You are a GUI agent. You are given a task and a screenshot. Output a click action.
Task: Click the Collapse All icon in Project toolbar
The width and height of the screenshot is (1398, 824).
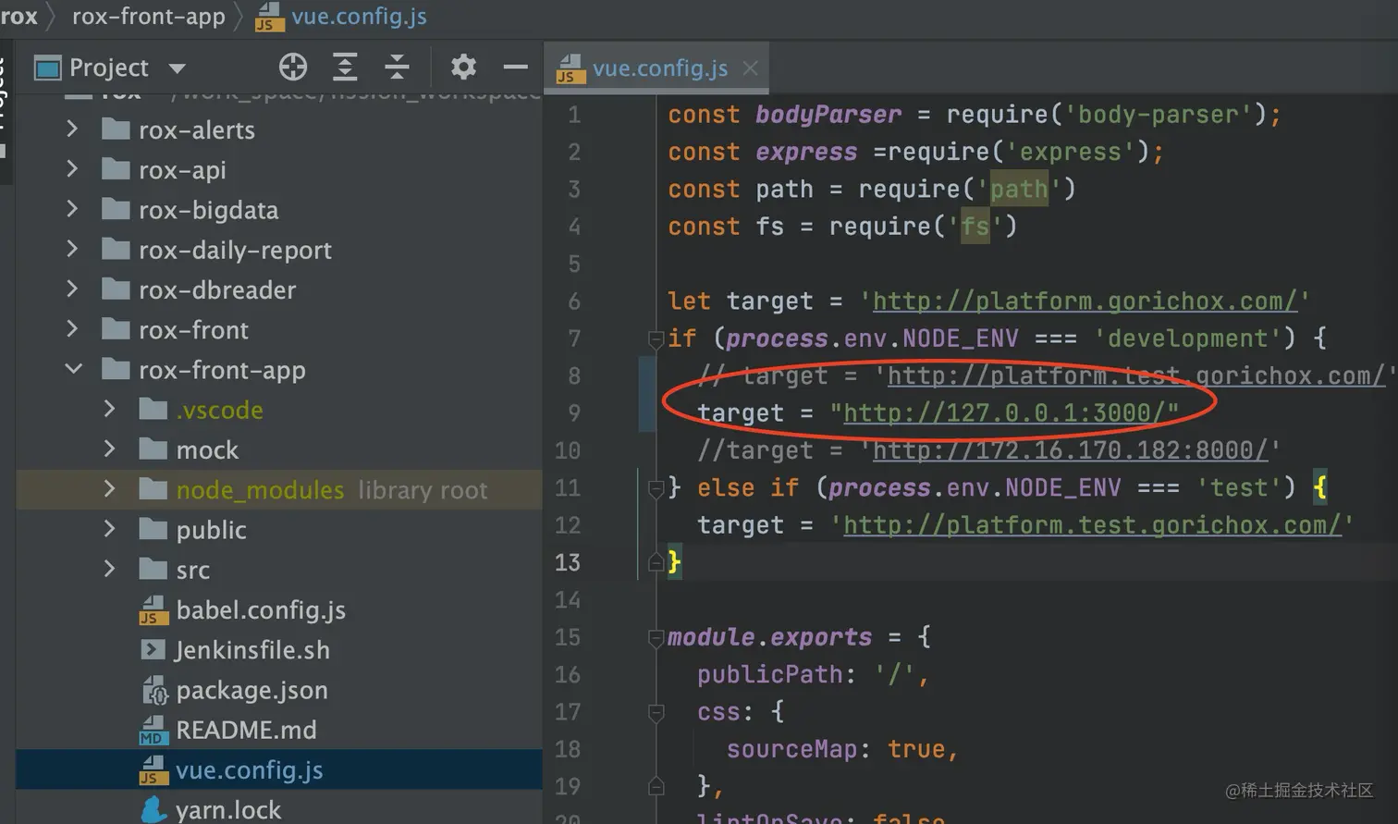coord(397,67)
